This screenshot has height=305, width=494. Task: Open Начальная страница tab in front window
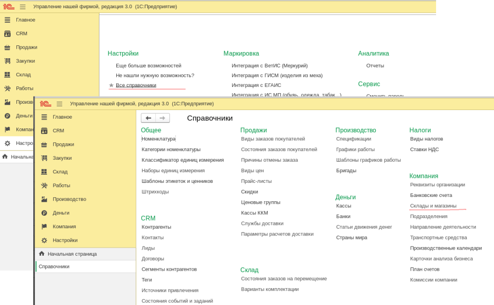(x=86, y=254)
